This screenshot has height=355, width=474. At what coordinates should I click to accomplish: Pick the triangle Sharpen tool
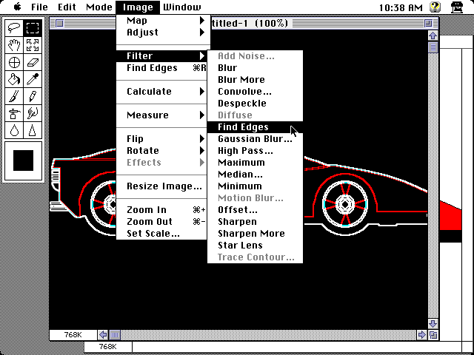pos(33,131)
